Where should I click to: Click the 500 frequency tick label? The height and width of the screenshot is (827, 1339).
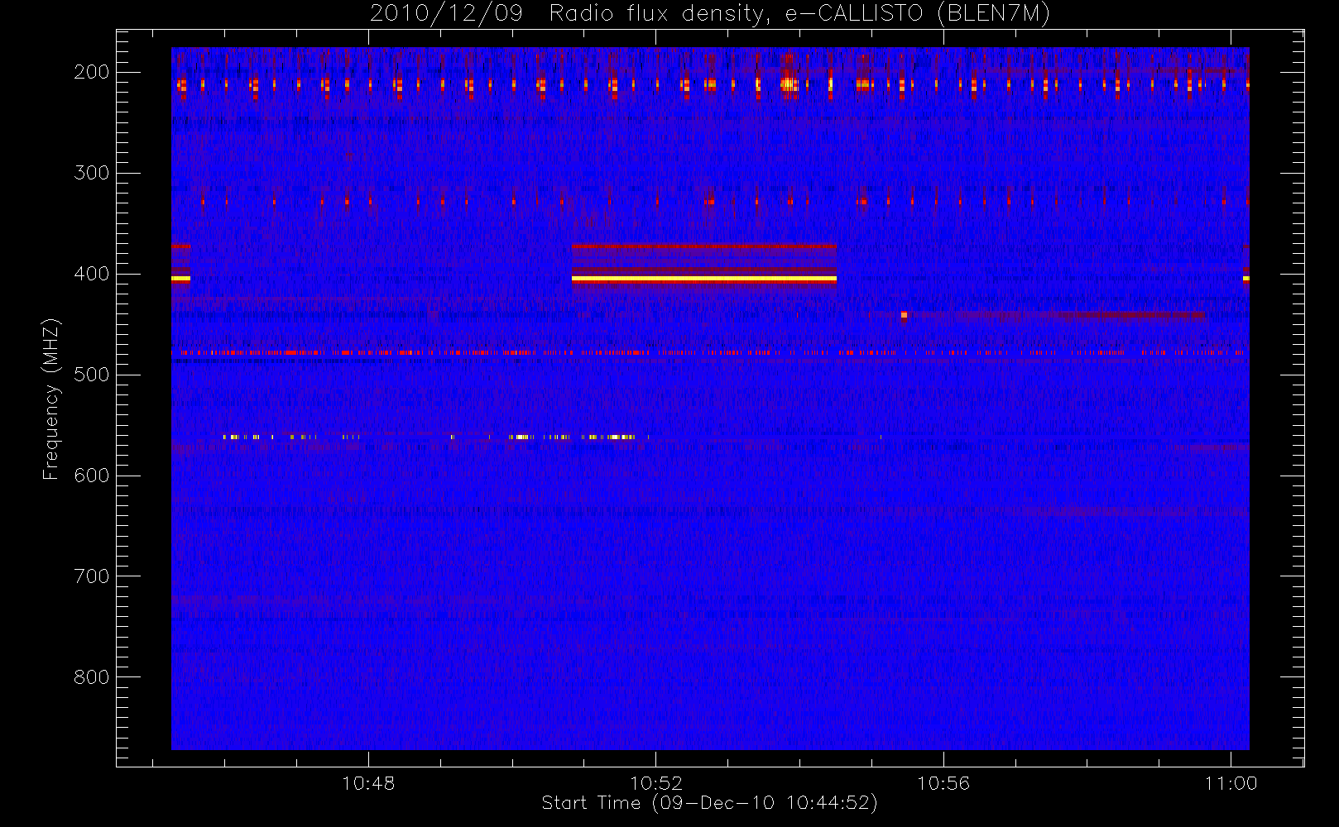(92, 375)
